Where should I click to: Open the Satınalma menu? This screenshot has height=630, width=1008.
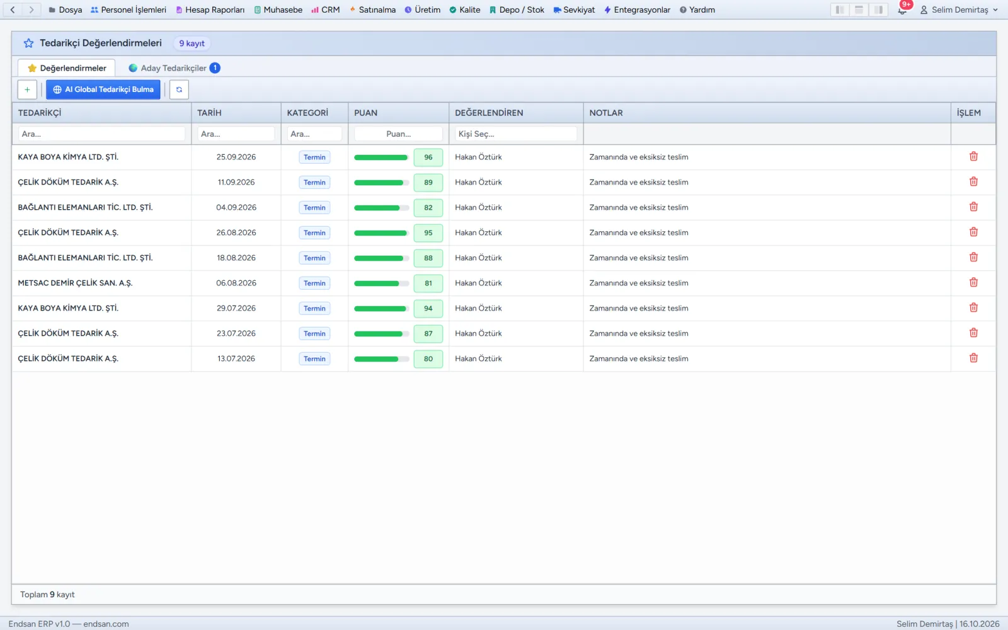[372, 10]
